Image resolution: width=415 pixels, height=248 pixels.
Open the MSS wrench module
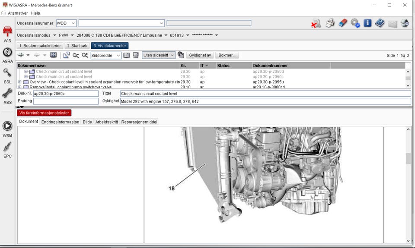click(x=7, y=97)
